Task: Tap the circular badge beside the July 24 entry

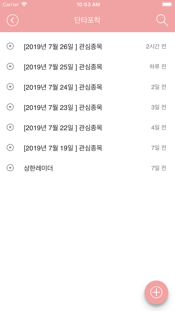Action: [x=10, y=87]
